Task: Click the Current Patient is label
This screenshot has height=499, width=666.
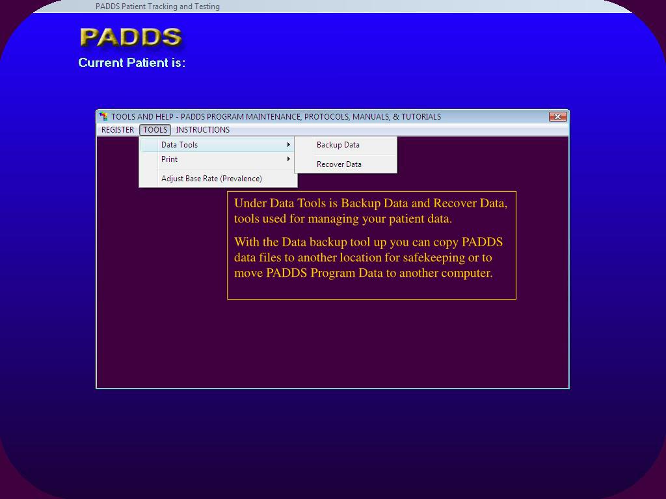Action: point(131,63)
